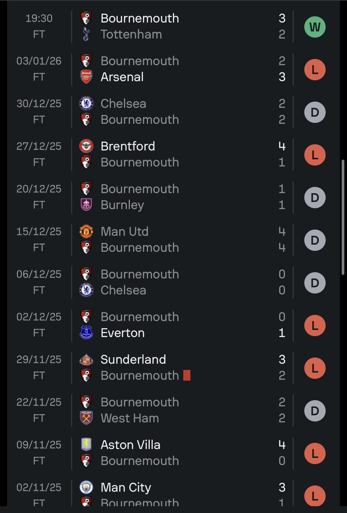Click the Man City crest

click(x=86, y=487)
